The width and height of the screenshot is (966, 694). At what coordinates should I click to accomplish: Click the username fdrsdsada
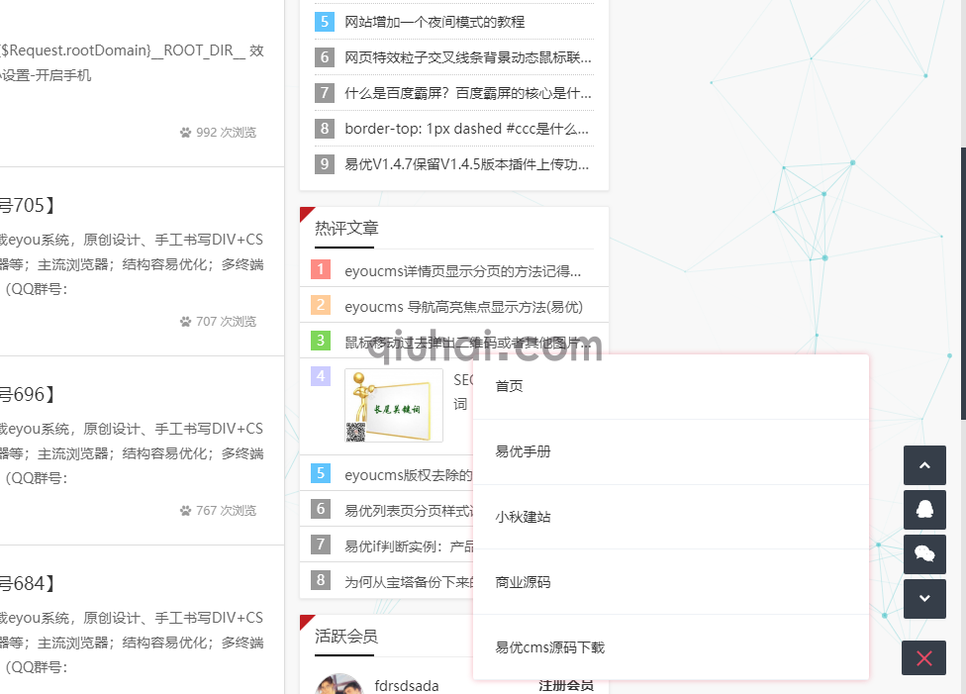[405, 684]
